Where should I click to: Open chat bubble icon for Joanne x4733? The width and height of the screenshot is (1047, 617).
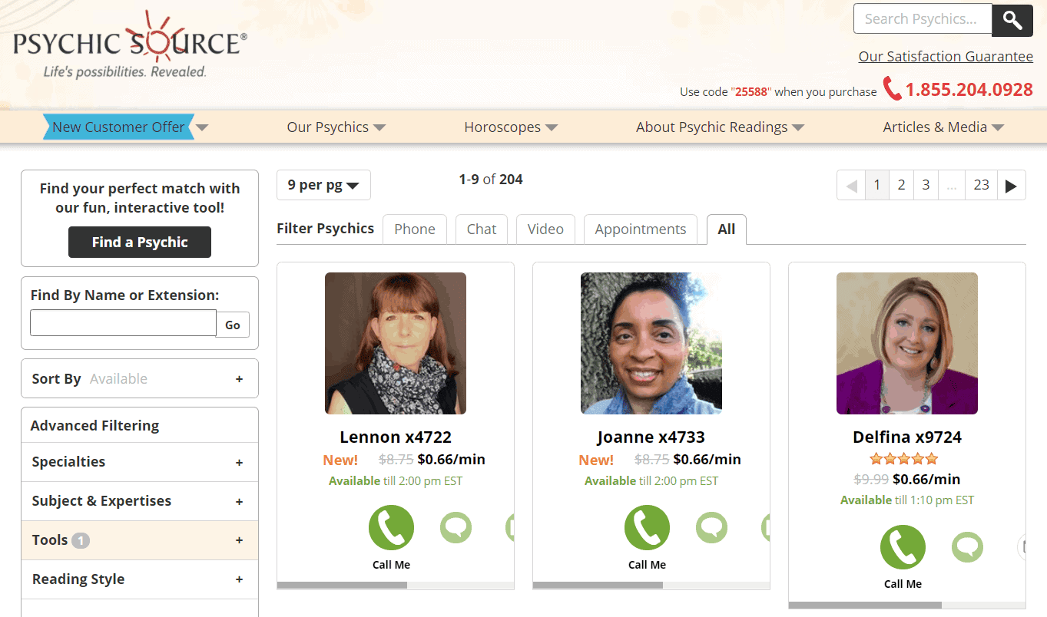click(x=711, y=527)
